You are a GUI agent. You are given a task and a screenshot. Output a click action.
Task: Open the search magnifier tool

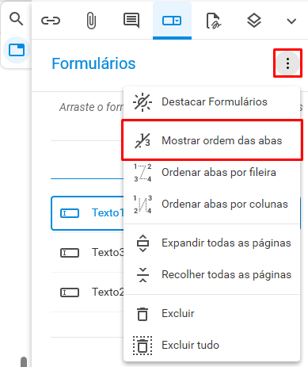pos(16,19)
